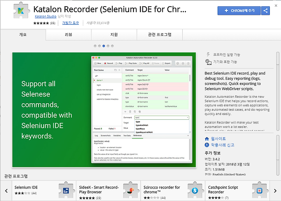Go to next related extensions
This screenshot has width=281, height=201.
click(x=275, y=191)
